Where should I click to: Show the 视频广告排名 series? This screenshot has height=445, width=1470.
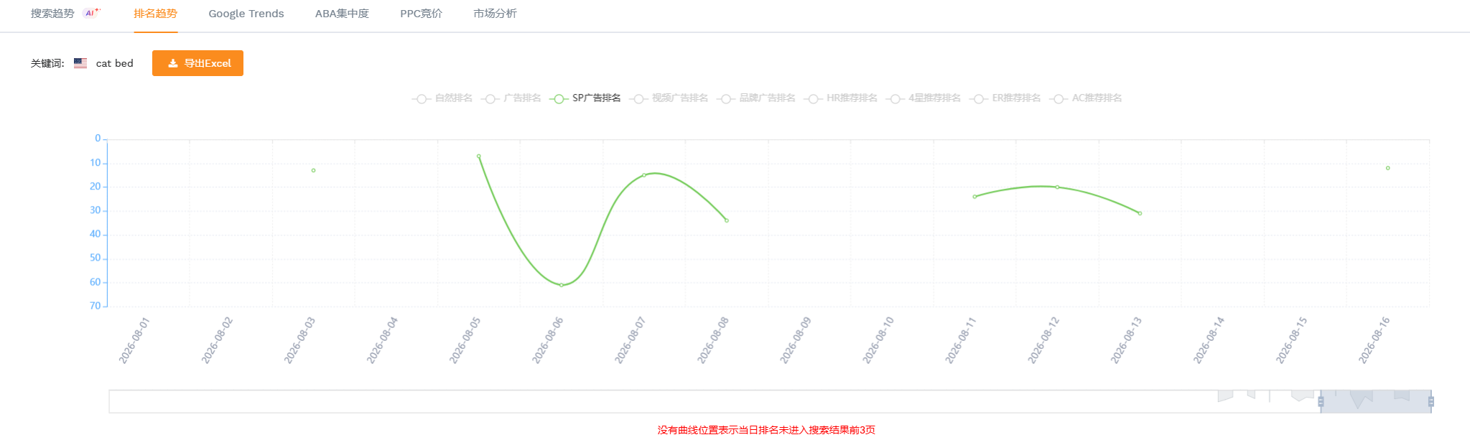[669, 98]
